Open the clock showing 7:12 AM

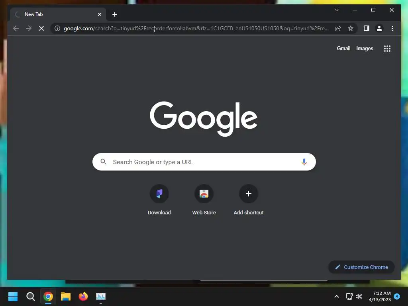pyautogui.click(x=380, y=296)
